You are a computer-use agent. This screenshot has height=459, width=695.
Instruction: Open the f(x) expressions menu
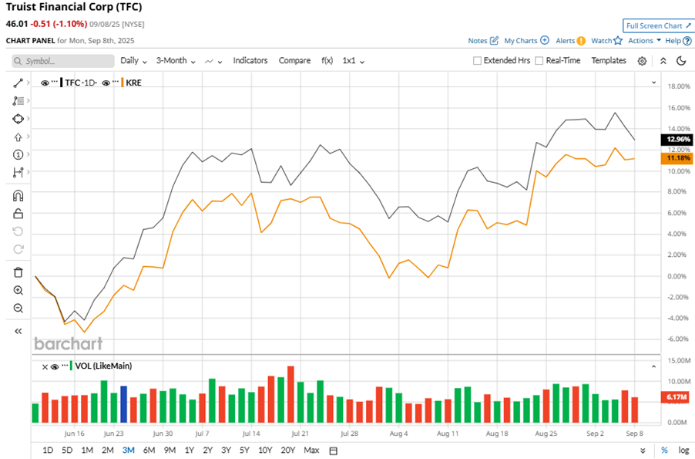pyautogui.click(x=327, y=60)
